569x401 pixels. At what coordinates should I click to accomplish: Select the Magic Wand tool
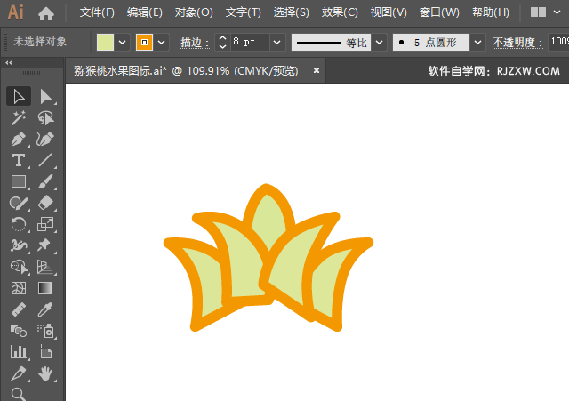pyautogui.click(x=19, y=118)
